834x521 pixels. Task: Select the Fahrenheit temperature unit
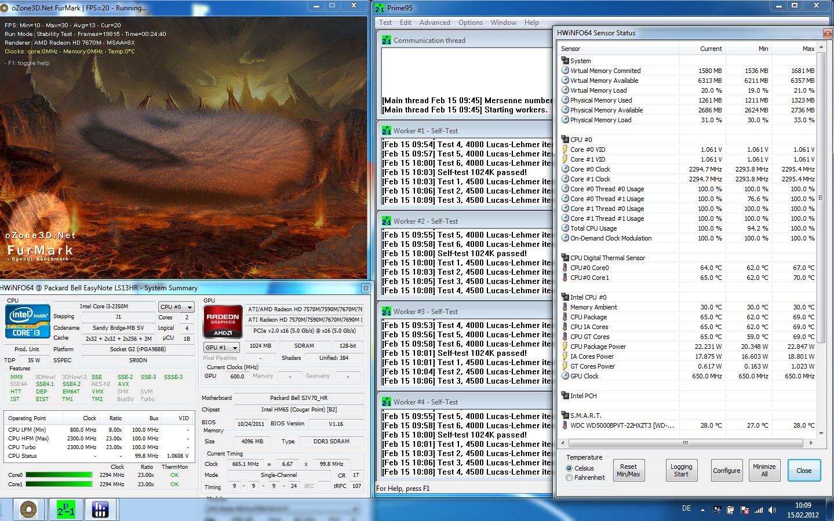(570, 478)
